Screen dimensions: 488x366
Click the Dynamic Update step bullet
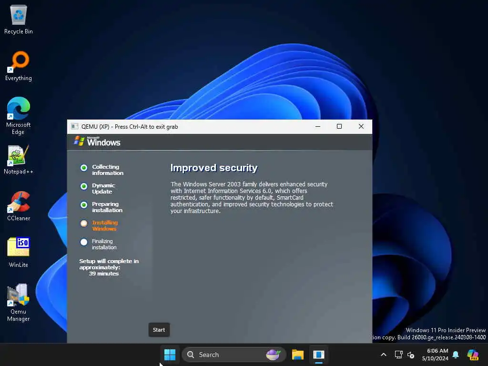84,186
